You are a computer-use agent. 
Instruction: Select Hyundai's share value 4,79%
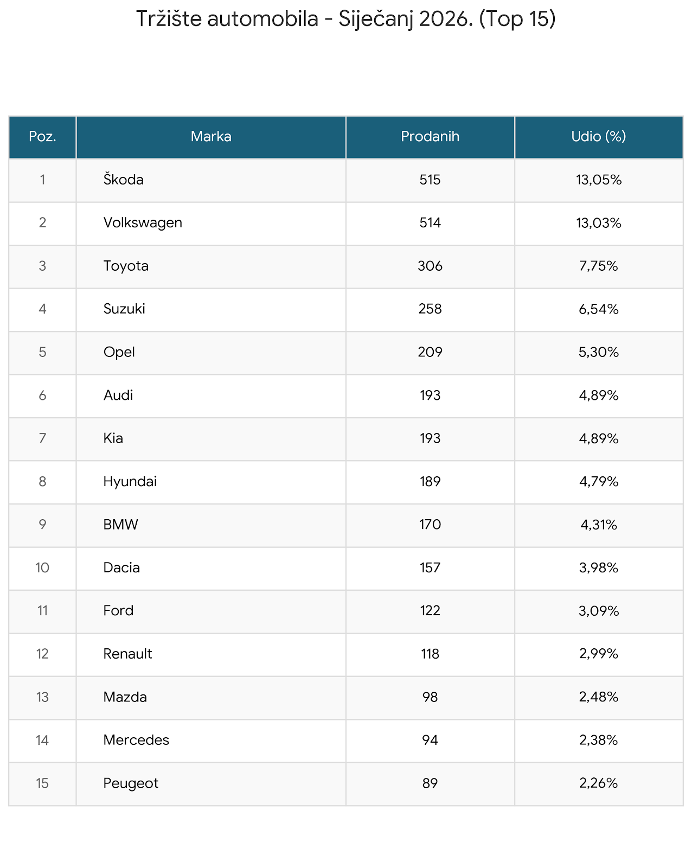point(599,482)
